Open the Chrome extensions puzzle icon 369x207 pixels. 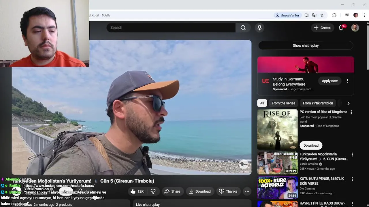tap(334, 15)
